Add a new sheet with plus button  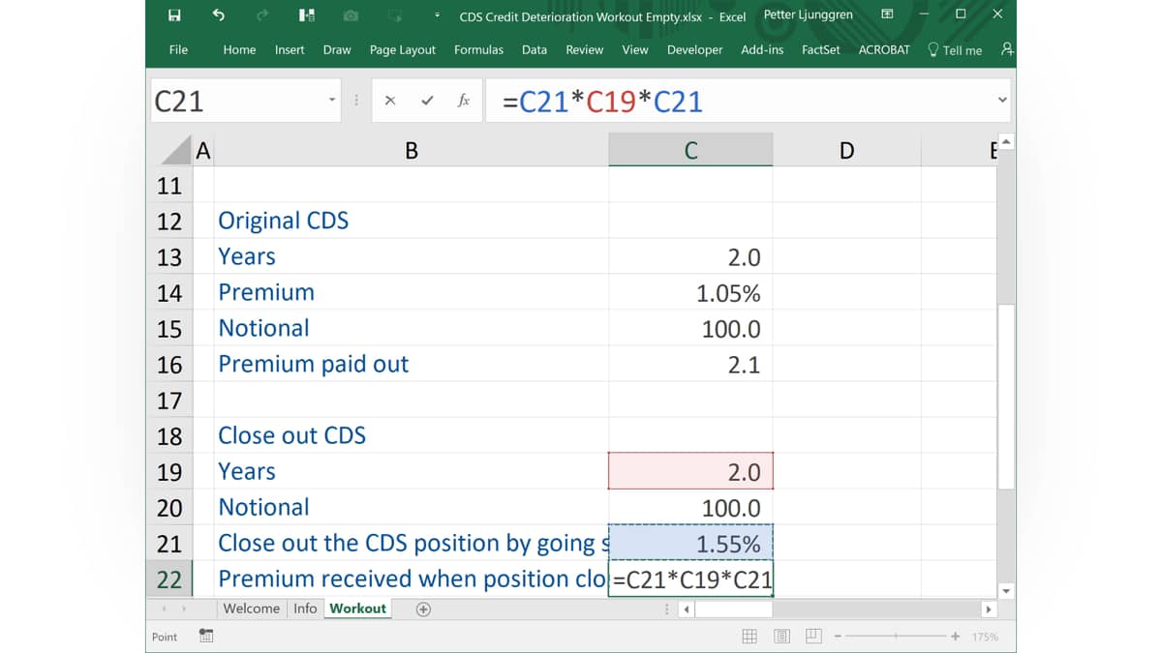click(423, 608)
